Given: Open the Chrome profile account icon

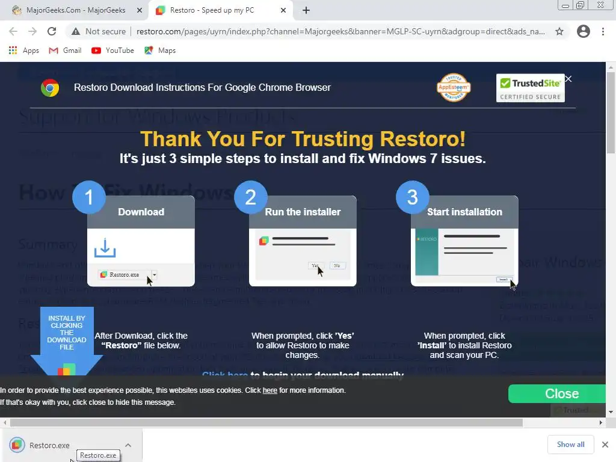Looking at the screenshot, I should pos(584,31).
